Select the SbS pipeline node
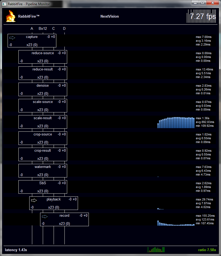 43,187
